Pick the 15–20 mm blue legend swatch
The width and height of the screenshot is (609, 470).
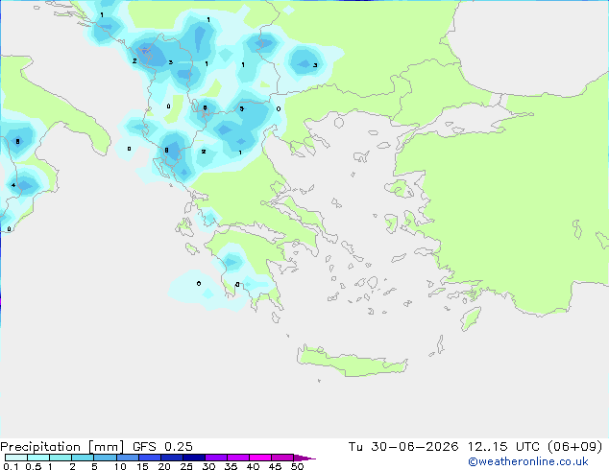coord(150,458)
